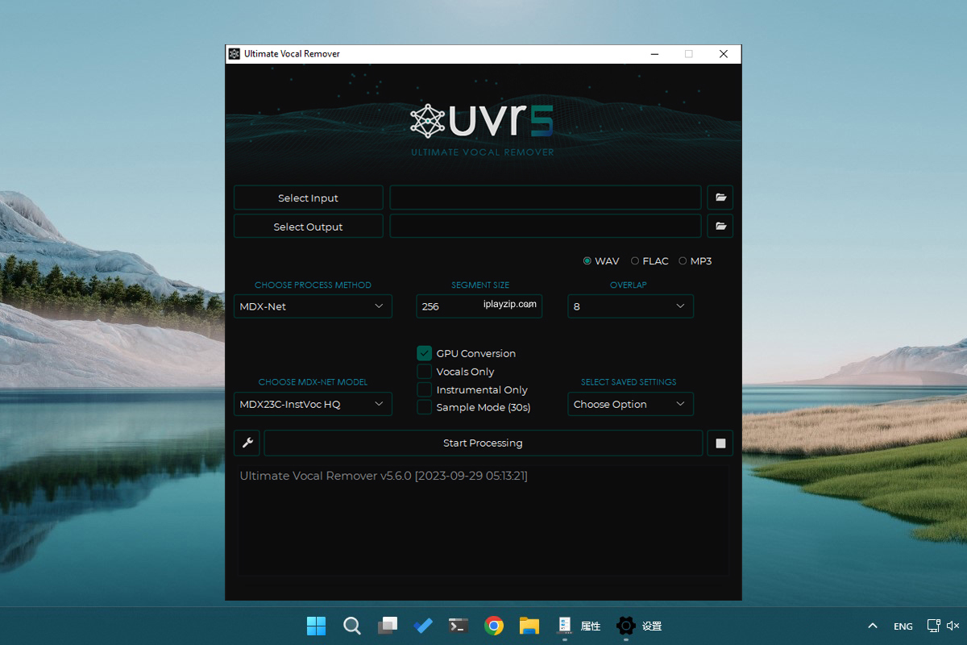967x645 pixels.
Task: Click the muted volume tray icon
Action: pyautogui.click(x=953, y=626)
